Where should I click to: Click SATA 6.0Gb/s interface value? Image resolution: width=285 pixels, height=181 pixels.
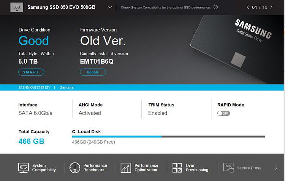click(x=35, y=113)
